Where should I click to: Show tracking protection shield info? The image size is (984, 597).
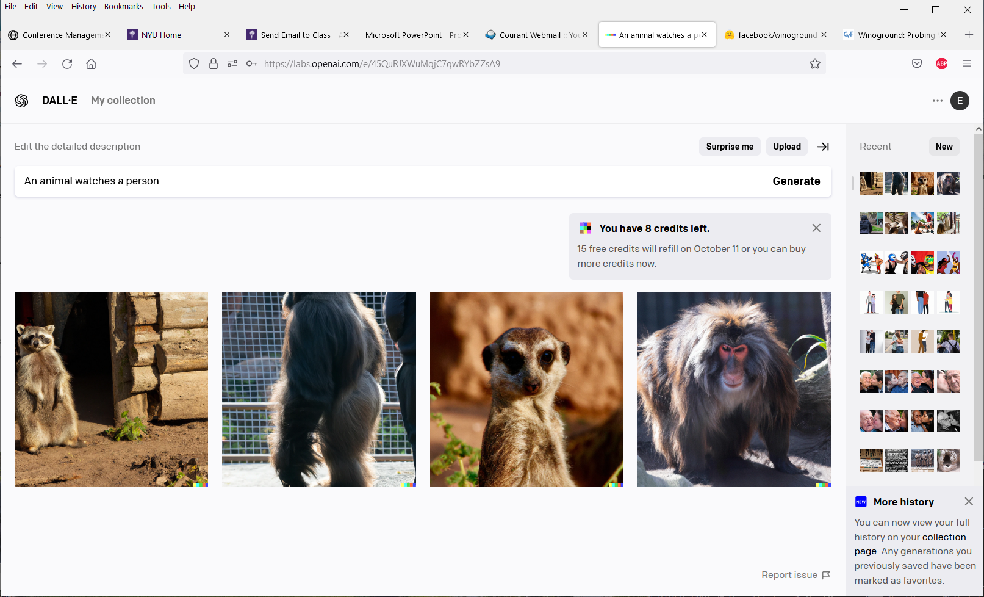tap(194, 64)
